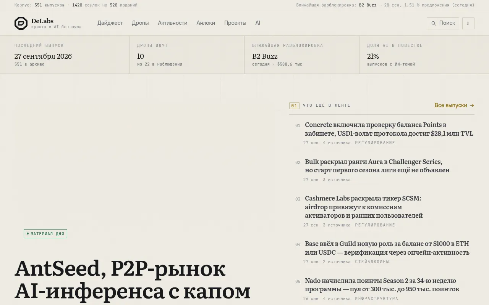Viewport: 489px width, 305px height.
Task: Click the Что ещё в ленте heading
Action: coord(327,105)
